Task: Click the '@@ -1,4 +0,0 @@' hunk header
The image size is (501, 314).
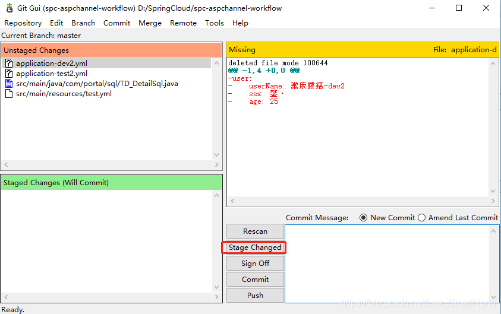Action: pyautogui.click(x=264, y=71)
